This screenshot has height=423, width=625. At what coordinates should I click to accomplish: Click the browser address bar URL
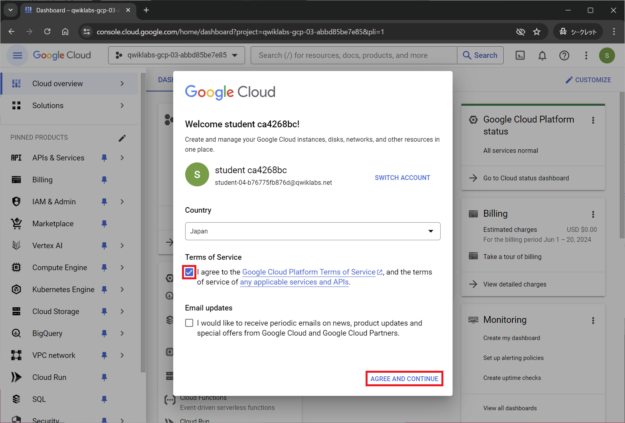pos(240,32)
